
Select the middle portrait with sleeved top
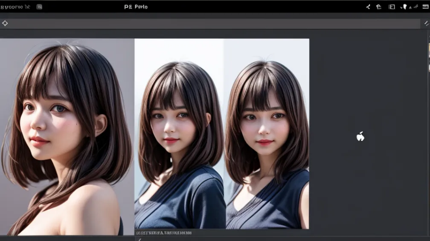coord(180,133)
